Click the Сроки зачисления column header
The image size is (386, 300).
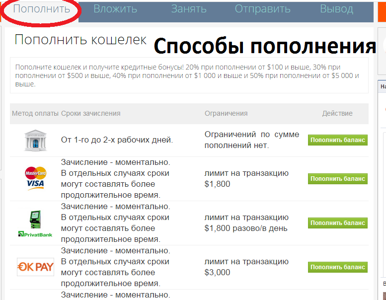pyautogui.click(x=90, y=113)
